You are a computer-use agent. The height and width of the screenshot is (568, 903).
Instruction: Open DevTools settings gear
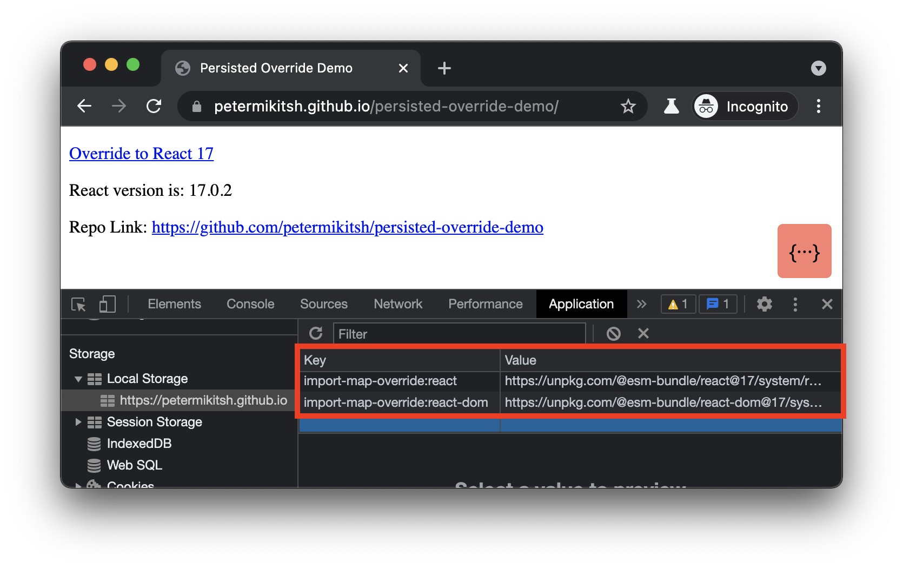tap(764, 304)
